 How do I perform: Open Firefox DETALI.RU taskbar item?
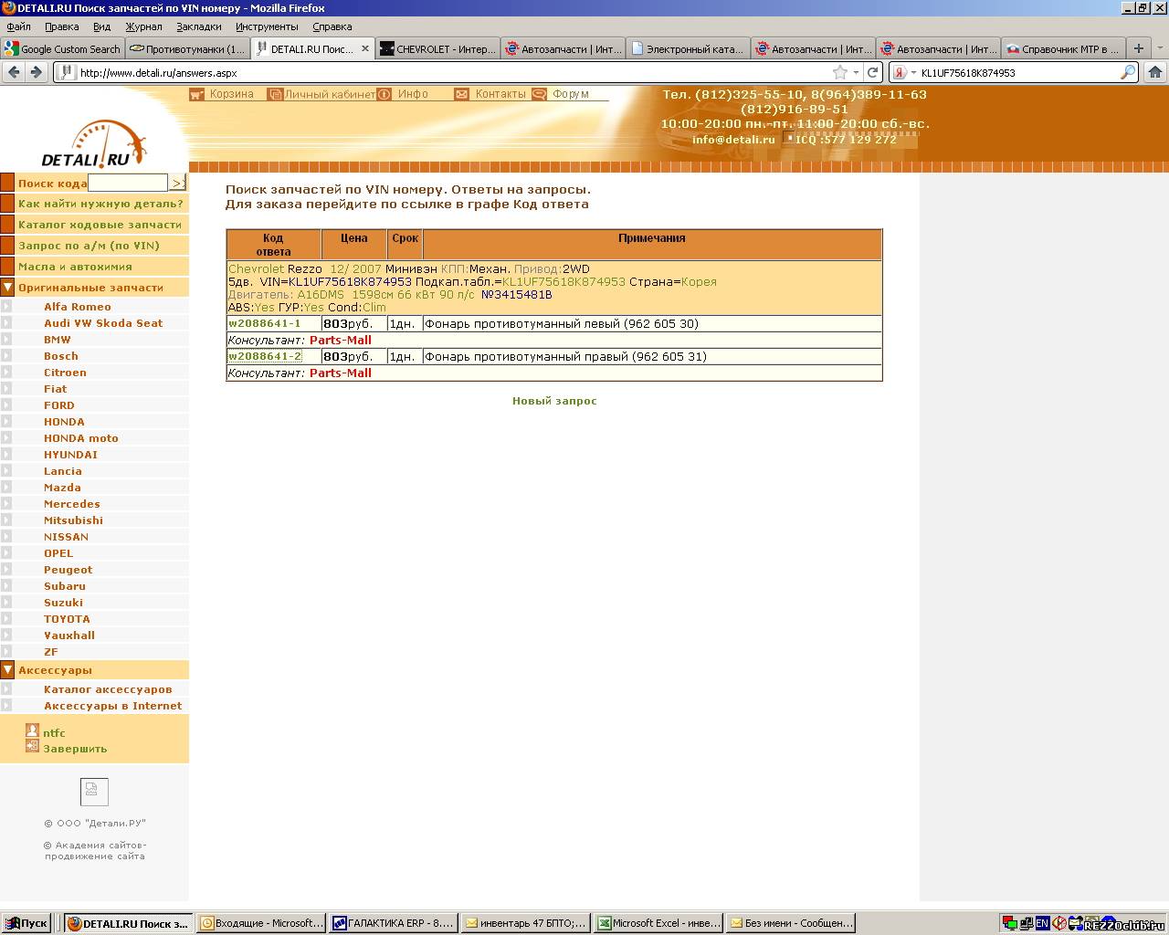(x=129, y=923)
